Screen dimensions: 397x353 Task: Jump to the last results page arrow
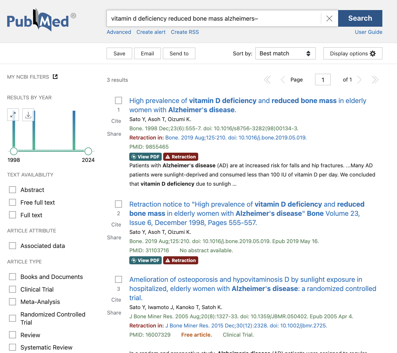point(375,80)
